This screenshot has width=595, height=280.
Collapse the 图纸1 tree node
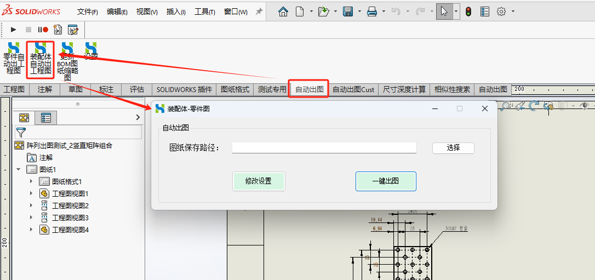[x=19, y=169]
